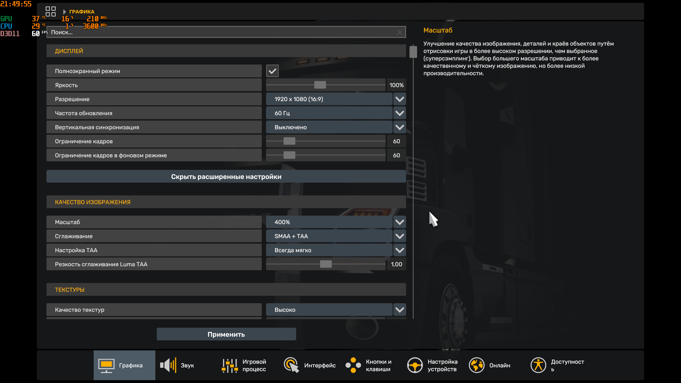Click the grid menu icon top-left
This screenshot has width=681, height=383.
coord(51,12)
